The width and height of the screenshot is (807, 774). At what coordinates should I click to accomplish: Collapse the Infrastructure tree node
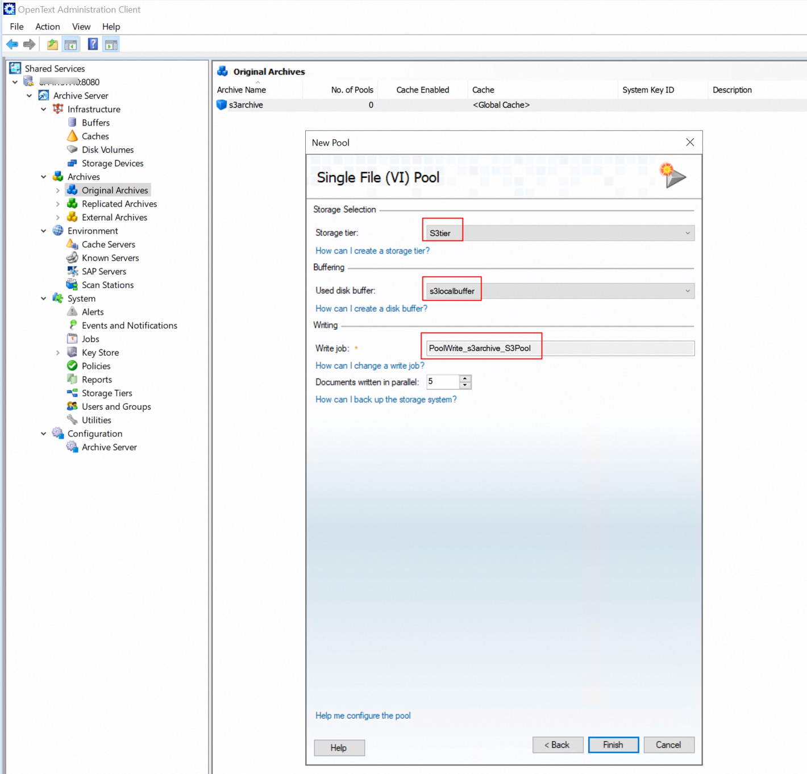[44, 109]
